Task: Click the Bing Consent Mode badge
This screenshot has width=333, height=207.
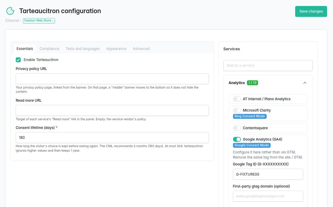Action: click(x=250, y=116)
